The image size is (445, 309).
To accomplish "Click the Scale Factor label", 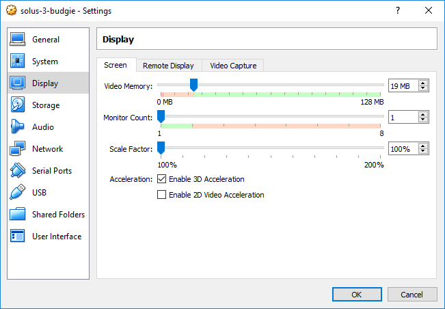I will click(x=131, y=149).
